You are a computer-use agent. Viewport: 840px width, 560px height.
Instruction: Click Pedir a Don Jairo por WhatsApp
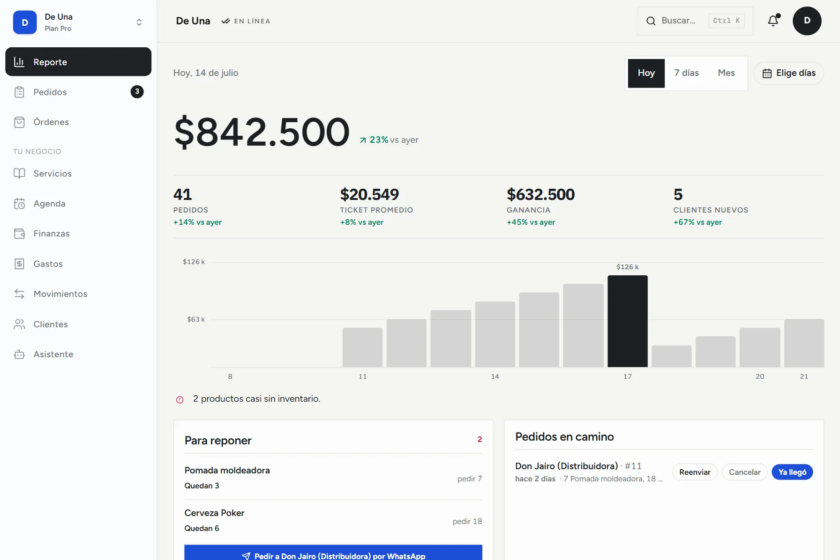point(333,553)
